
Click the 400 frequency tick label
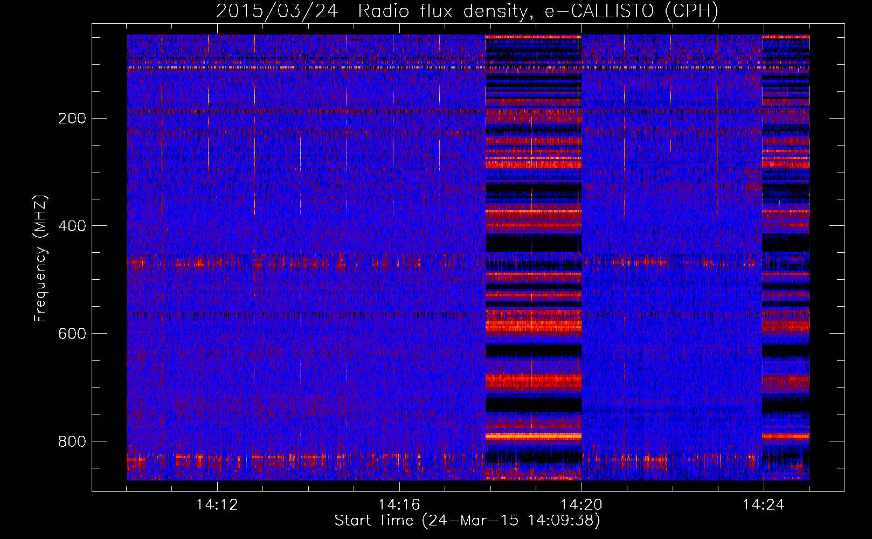[72, 226]
